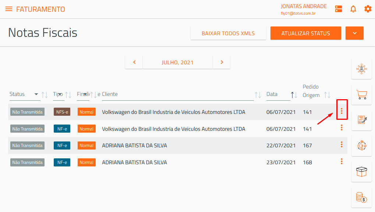Open the CRM network person sidebar icon

(361, 69)
